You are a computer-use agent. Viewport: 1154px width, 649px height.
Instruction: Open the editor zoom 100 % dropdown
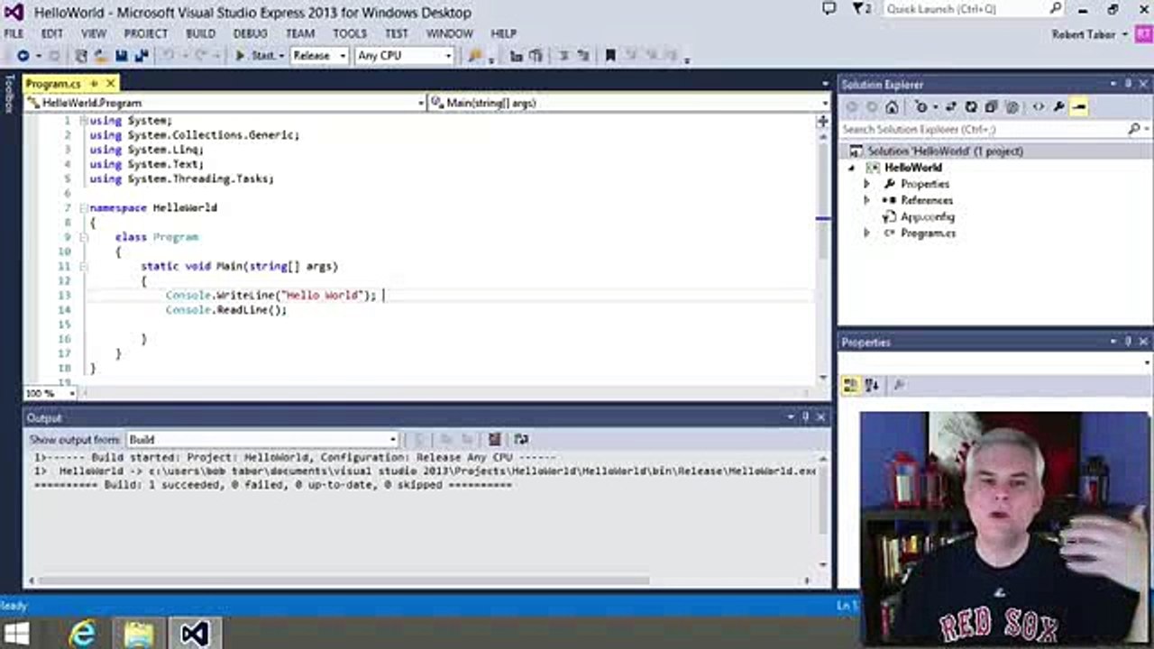tap(50, 393)
